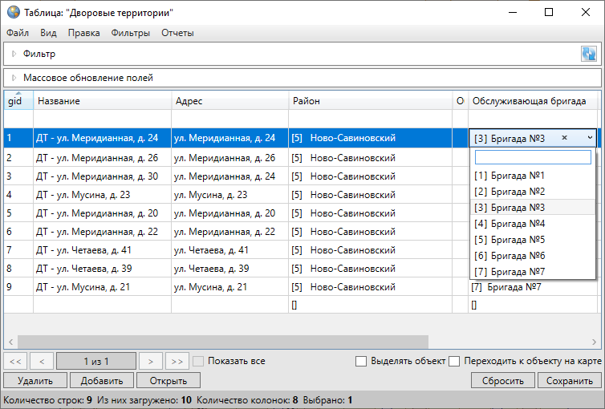Viewport: 605px width, 409px height.
Task: Go to the previous page
Action: tap(42, 361)
